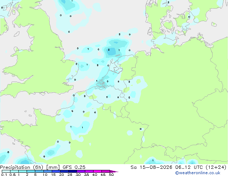Click the '[mm]' unit label
Viewport: 228px width, 176px height.
(53, 167)
